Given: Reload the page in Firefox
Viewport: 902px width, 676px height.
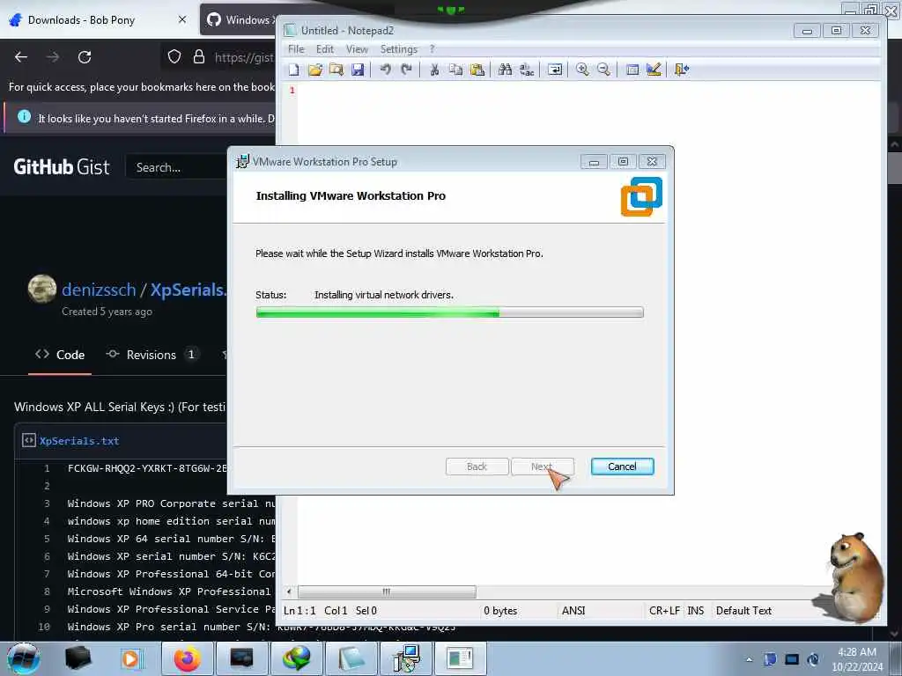Looking at the screenshot, I should (85, 57).
